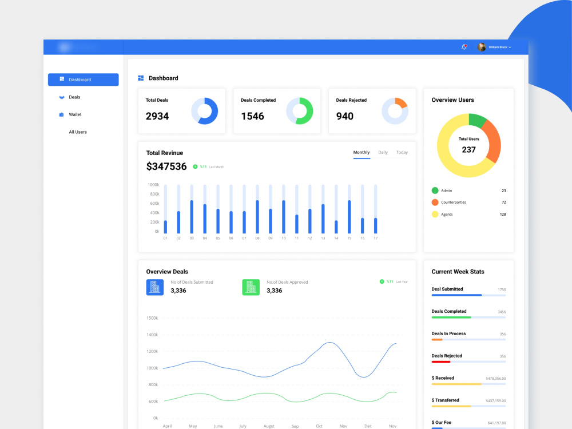Click the Wallet icon in sidebar

pyautogui.click(x=62, y=114)
